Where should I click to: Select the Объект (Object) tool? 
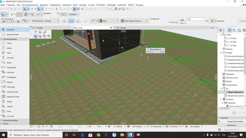tap(15, 107)
